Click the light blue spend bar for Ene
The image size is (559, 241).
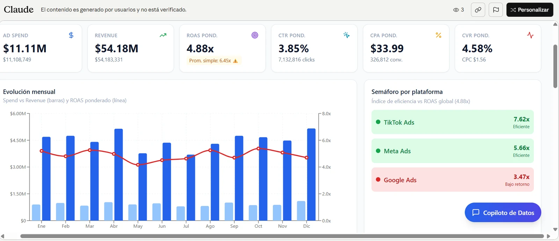pyautogui.click(x=36, y=213)
